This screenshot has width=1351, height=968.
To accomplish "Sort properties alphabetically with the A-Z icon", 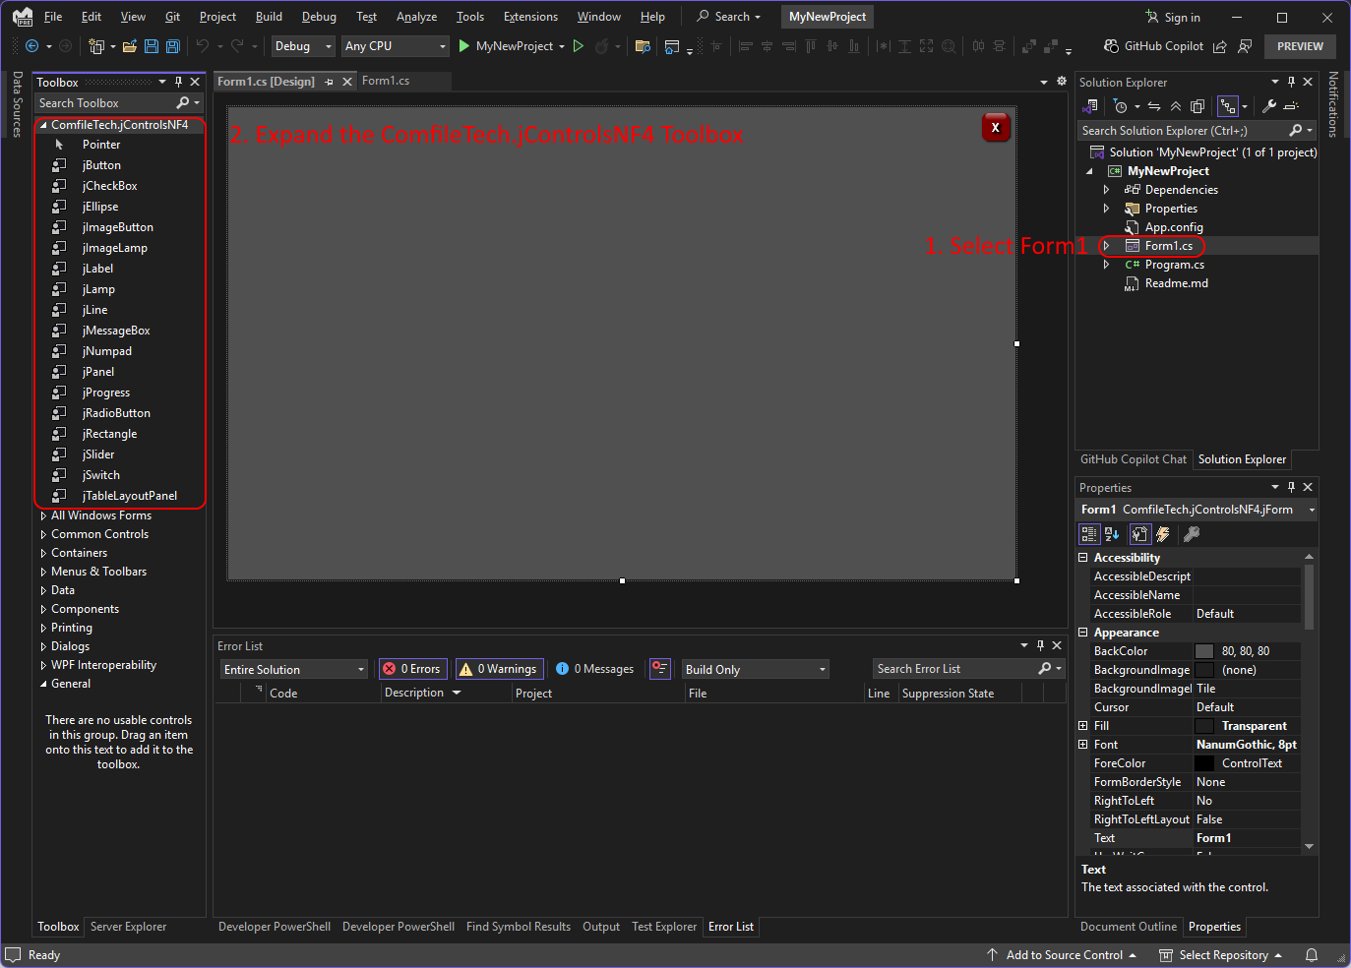I will (1112, 534).
